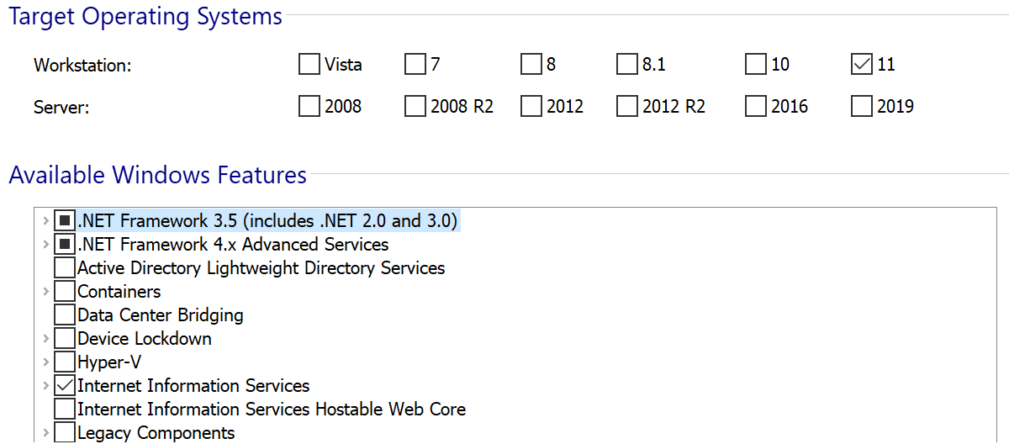
Task: Select the Containers row label
Action: click(x=119, y=292)
